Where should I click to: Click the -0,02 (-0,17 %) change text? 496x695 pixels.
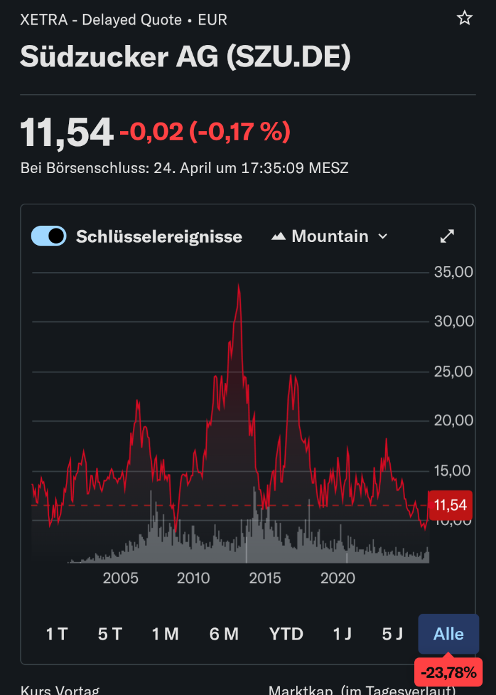coord(205,132)
